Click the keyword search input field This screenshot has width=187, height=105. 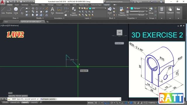point(117,2)
